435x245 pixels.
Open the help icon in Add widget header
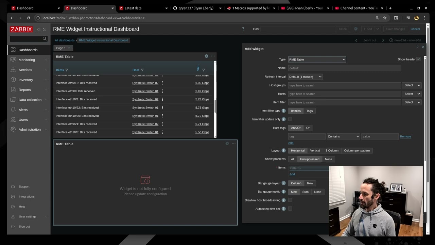418,47
